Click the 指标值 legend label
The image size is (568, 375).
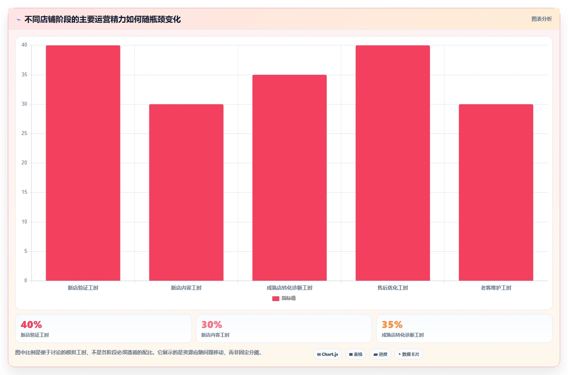(x=288, y=298)
